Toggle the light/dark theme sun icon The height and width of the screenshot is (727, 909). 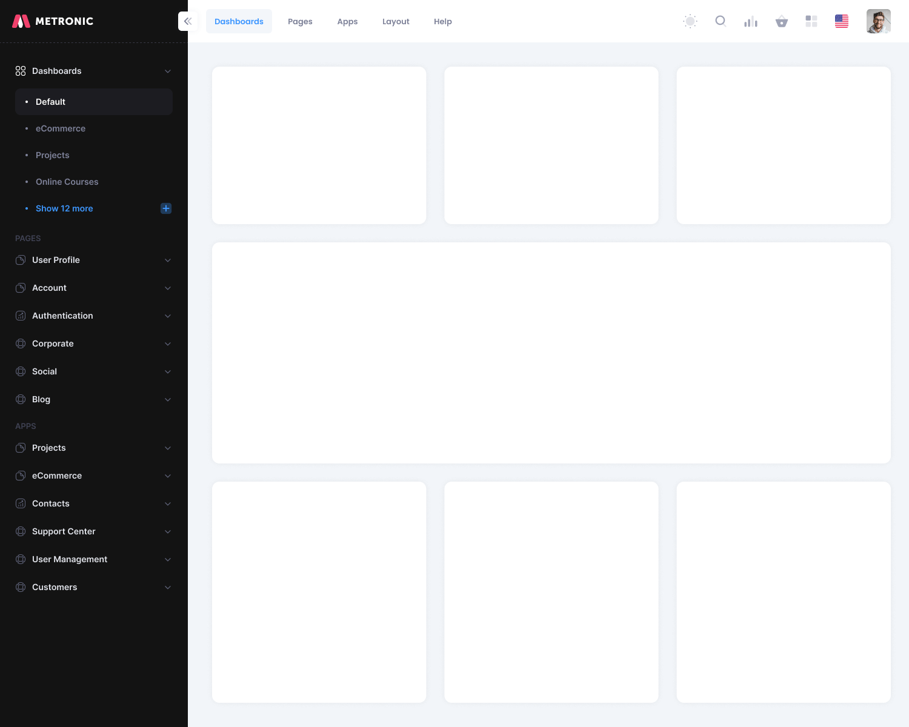[x=690, y=21]
